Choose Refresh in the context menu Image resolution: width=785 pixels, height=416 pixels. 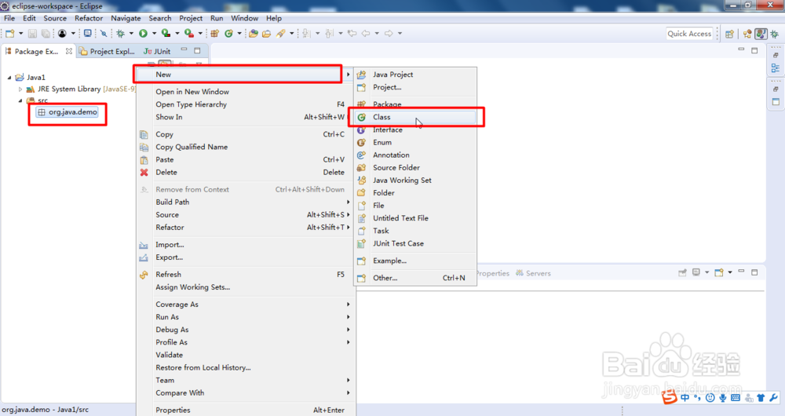245,275
